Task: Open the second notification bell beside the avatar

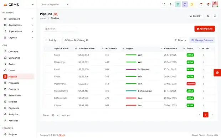Action: click(208, 4)
